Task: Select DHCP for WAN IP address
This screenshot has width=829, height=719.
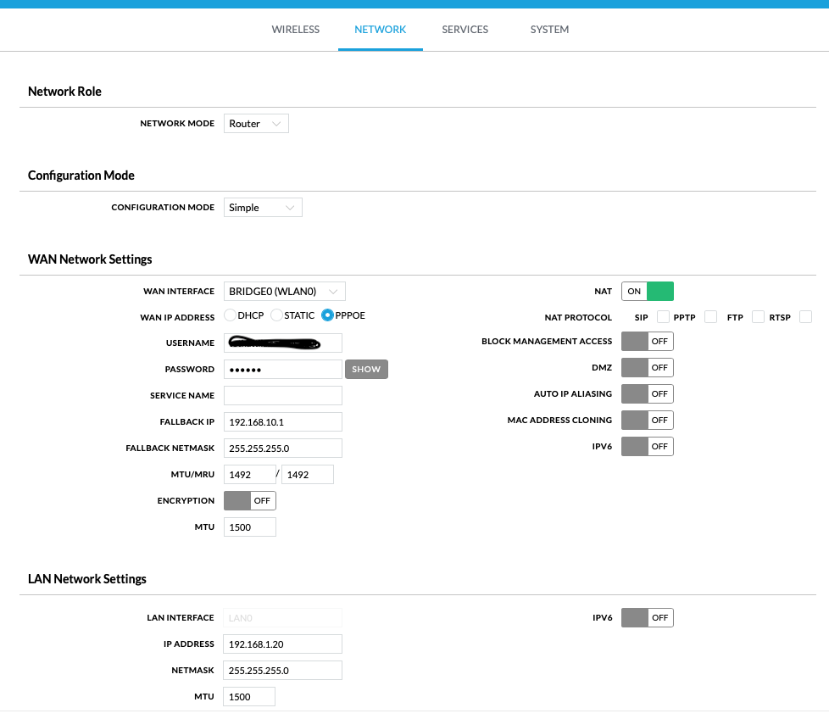Action: coord(230,315)
